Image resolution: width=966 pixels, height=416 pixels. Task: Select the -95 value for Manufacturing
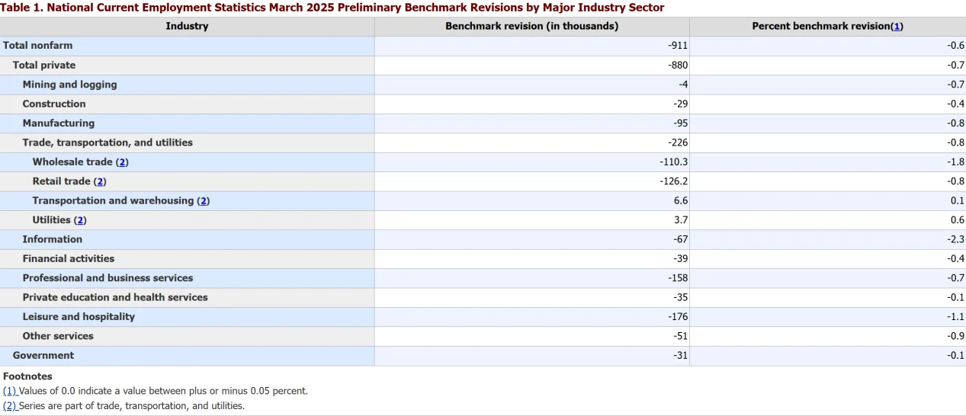tap(680, 123)
